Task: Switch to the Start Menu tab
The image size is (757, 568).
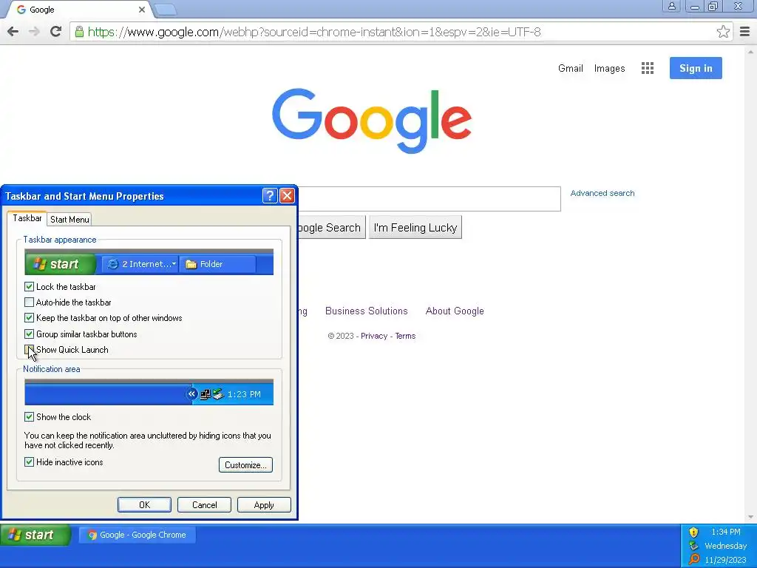Action: click(x=69, y=219)
